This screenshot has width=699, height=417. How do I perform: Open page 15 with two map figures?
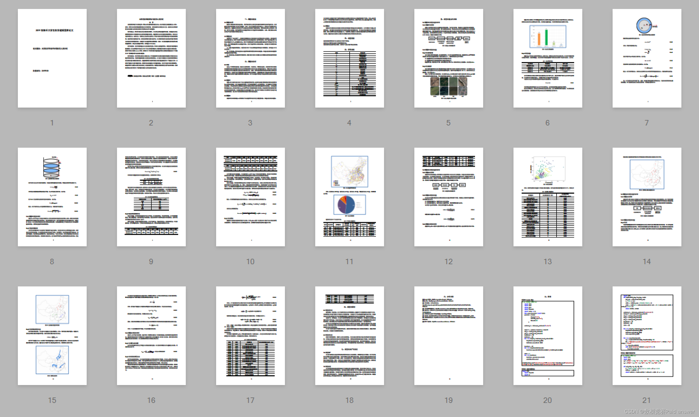coord(52,335)
